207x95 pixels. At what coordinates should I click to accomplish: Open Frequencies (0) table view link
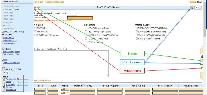10,41
